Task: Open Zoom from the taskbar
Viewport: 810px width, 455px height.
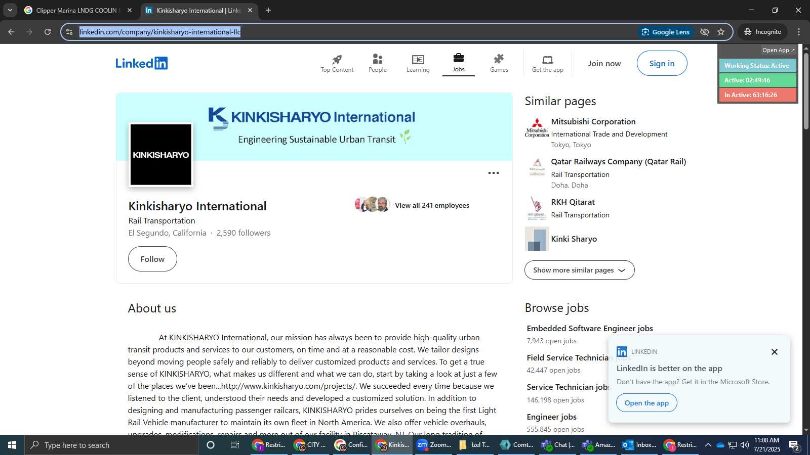Action: point(434,445)
